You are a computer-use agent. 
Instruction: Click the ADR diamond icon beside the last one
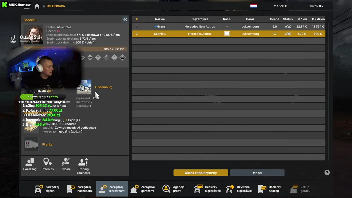tap(114, 57)
